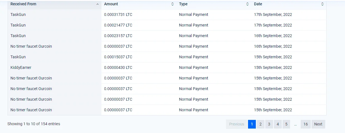Image resolution: width=345 pixels, height=133 pixels.
Task: Click the sort arrows icon in Date header
Action: click(x=322, y=4)
